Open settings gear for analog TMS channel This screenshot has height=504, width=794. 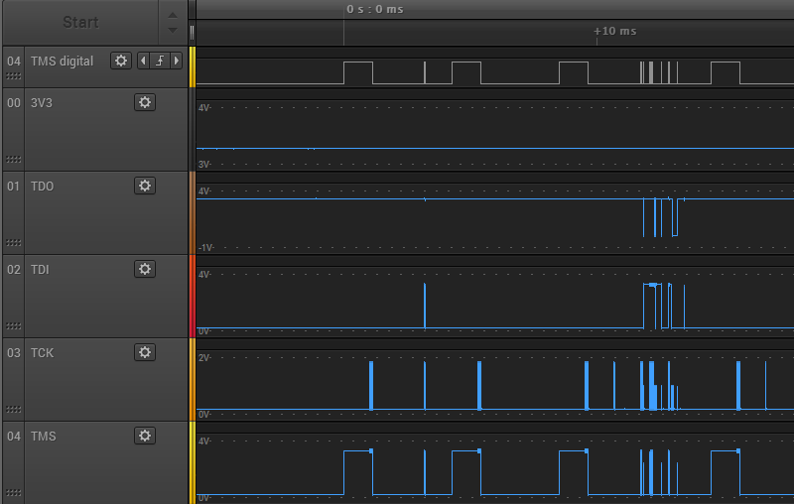pyautogui.click(x=145, y=436)
